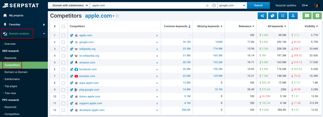
Task: Click 36.1M common keywords for google.com
Action: [187, 42]
